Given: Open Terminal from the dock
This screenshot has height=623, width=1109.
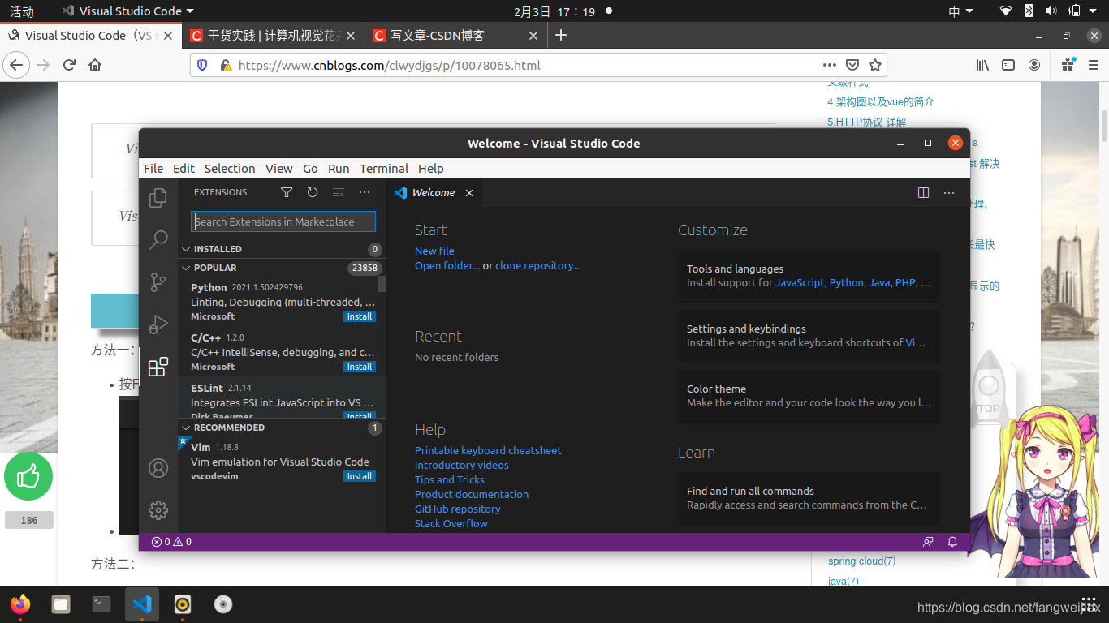Looking at the screenshot, I should [101, 604].
